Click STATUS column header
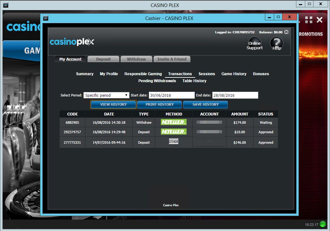 (266, 114)
